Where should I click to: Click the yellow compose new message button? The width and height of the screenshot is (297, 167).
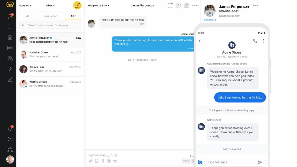tap(77, 6)
